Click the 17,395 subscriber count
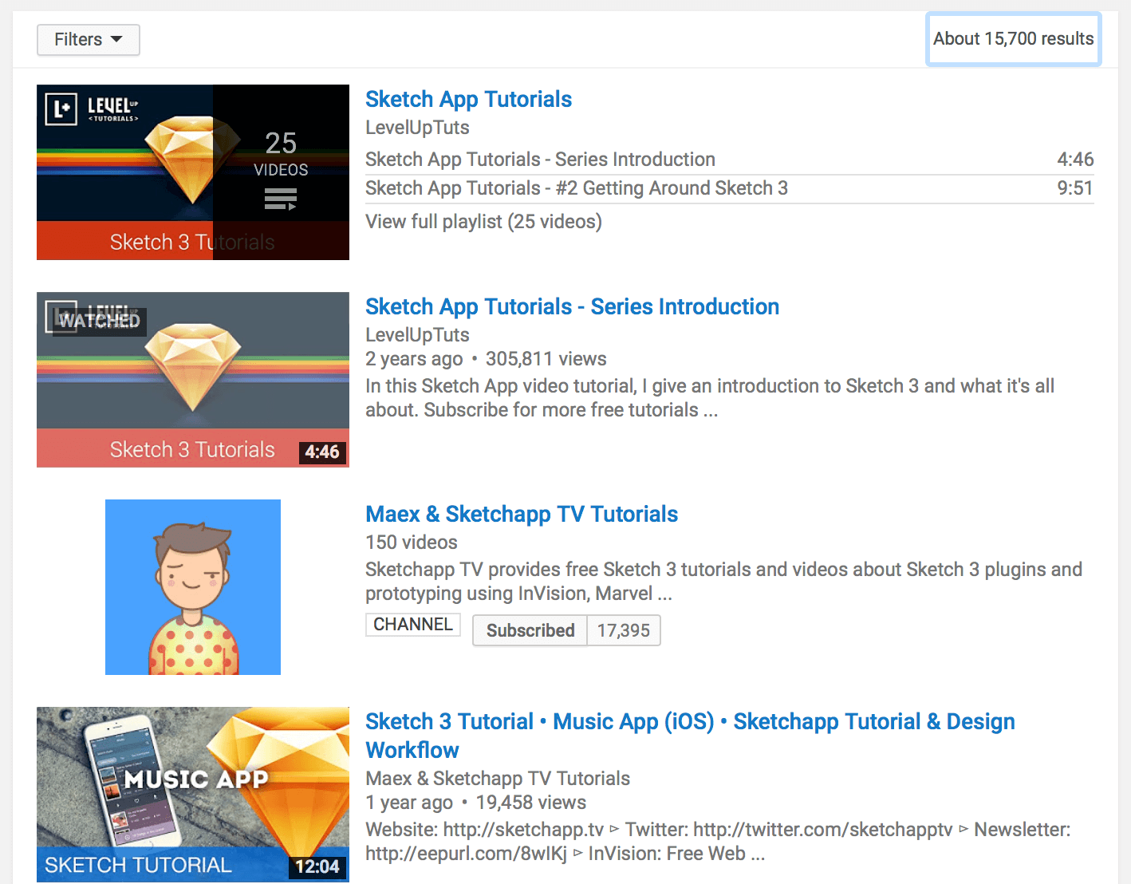Viewport: 1131px width, 884px height. click(623, 630)
